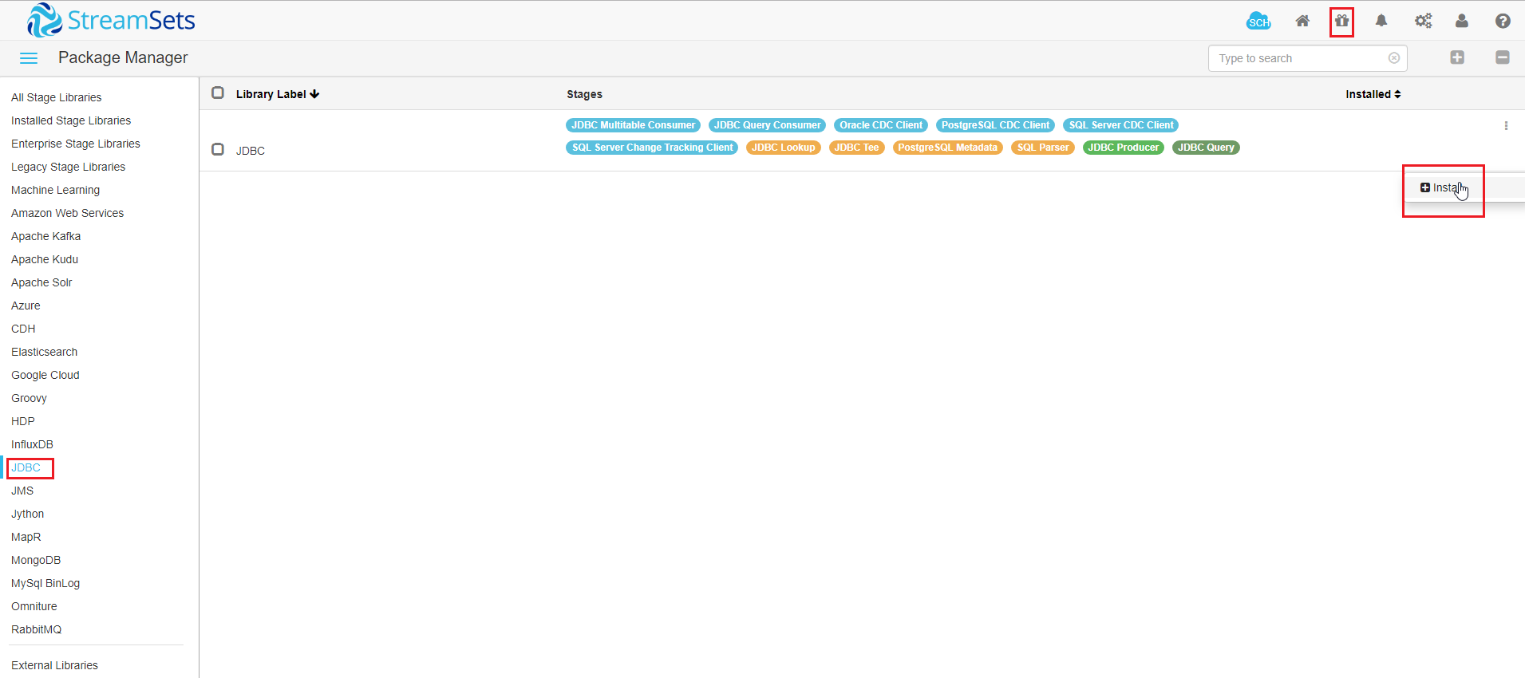Click the Stages column header

pos(584,94)
